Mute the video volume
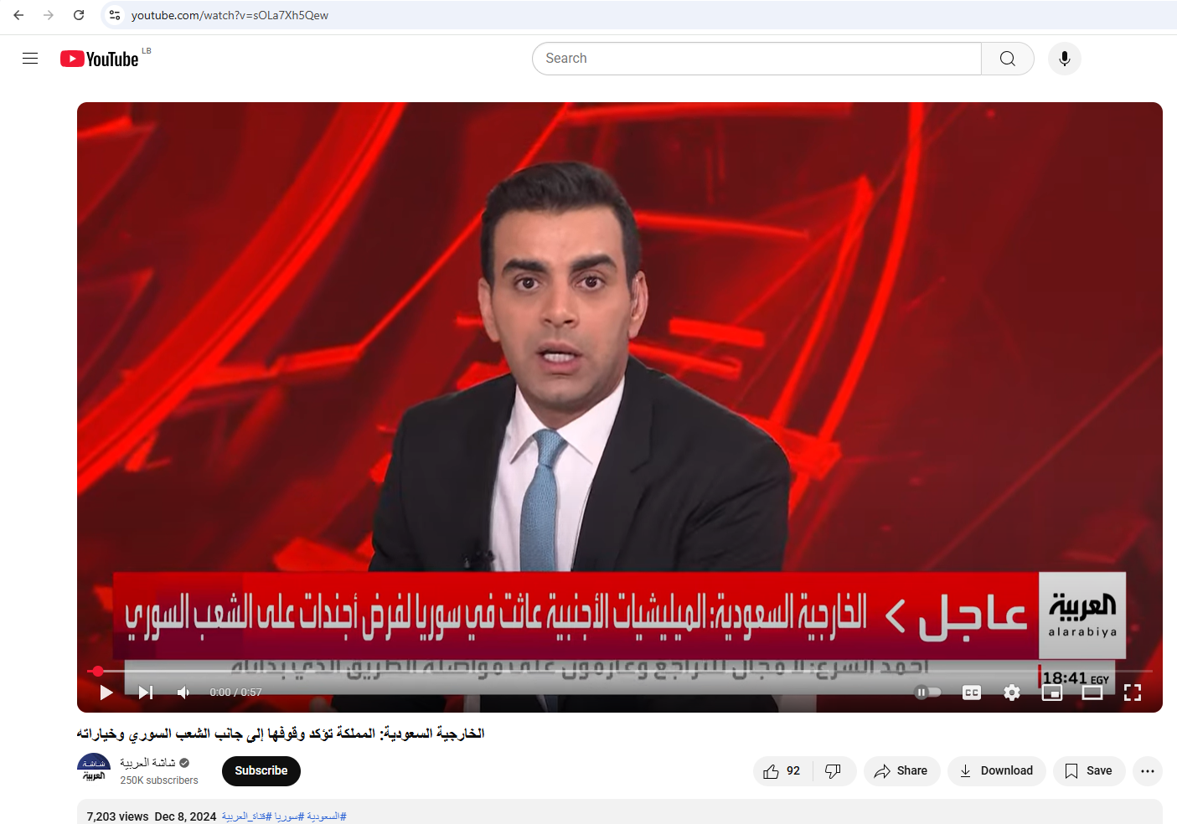1177x824 pixels. [183, 693]
